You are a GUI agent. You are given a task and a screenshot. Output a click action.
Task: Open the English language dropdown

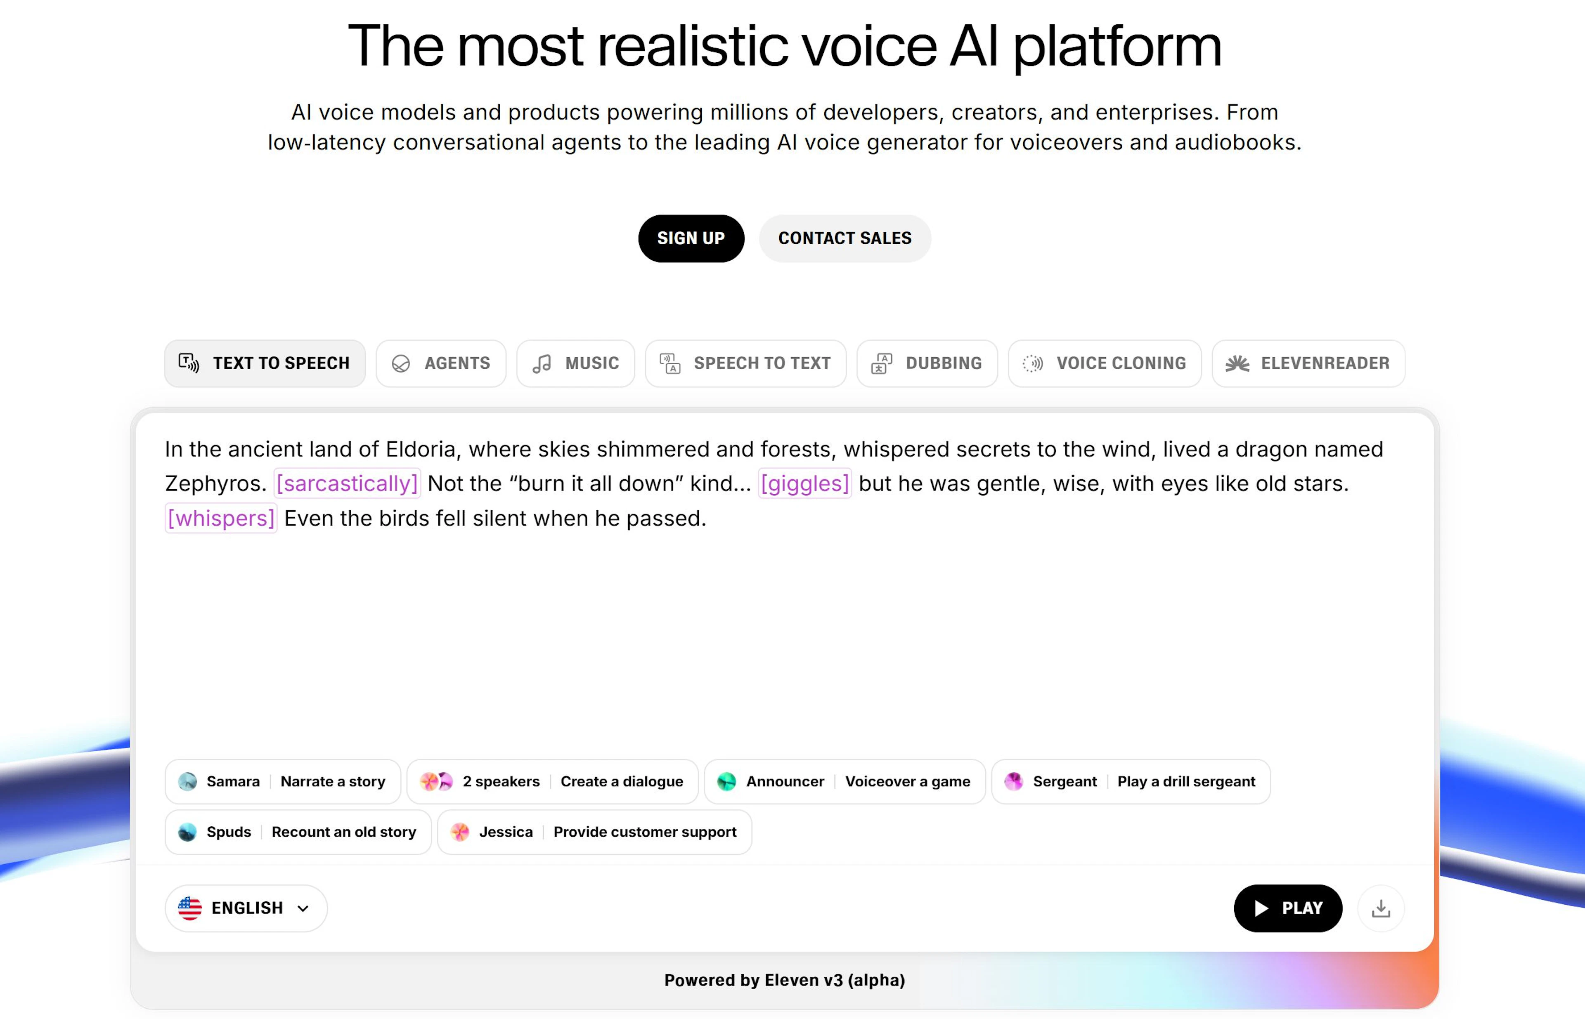246,908
